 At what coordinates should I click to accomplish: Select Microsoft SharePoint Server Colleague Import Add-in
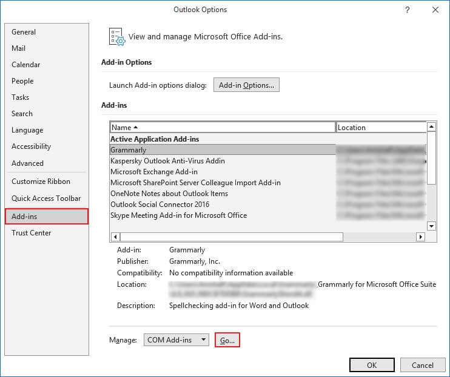[268, 183]
